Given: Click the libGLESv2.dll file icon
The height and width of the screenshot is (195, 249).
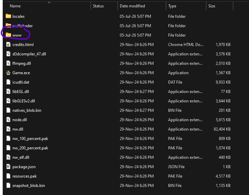Looking at the screenshot, I should tap(8, 101).
